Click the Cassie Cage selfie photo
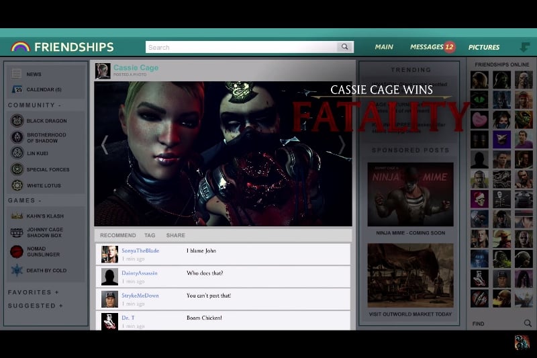The height and width of the screenshot is (358, 537). 223,154
